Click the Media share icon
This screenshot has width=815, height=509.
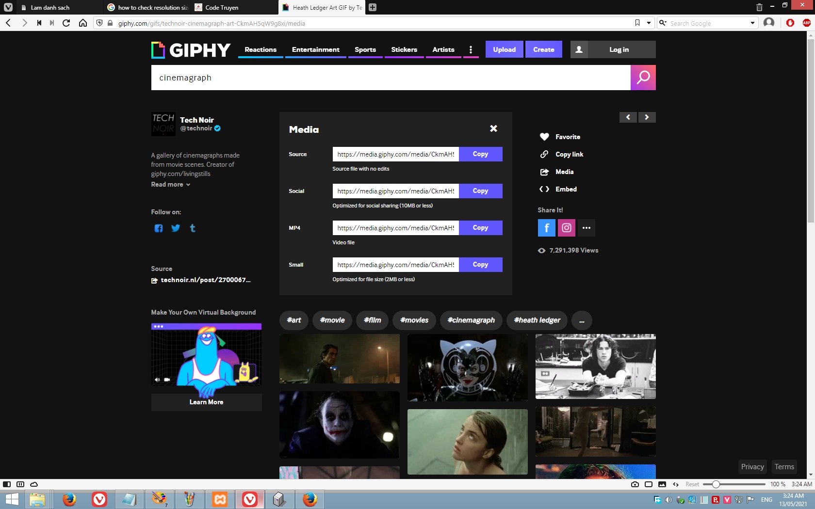pyautogui.click(x=544, y=172)
